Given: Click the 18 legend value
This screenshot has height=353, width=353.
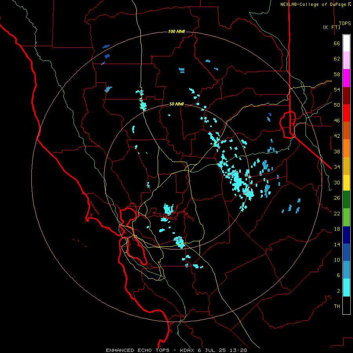Looking at the screenshot, I should pos(337,229).
